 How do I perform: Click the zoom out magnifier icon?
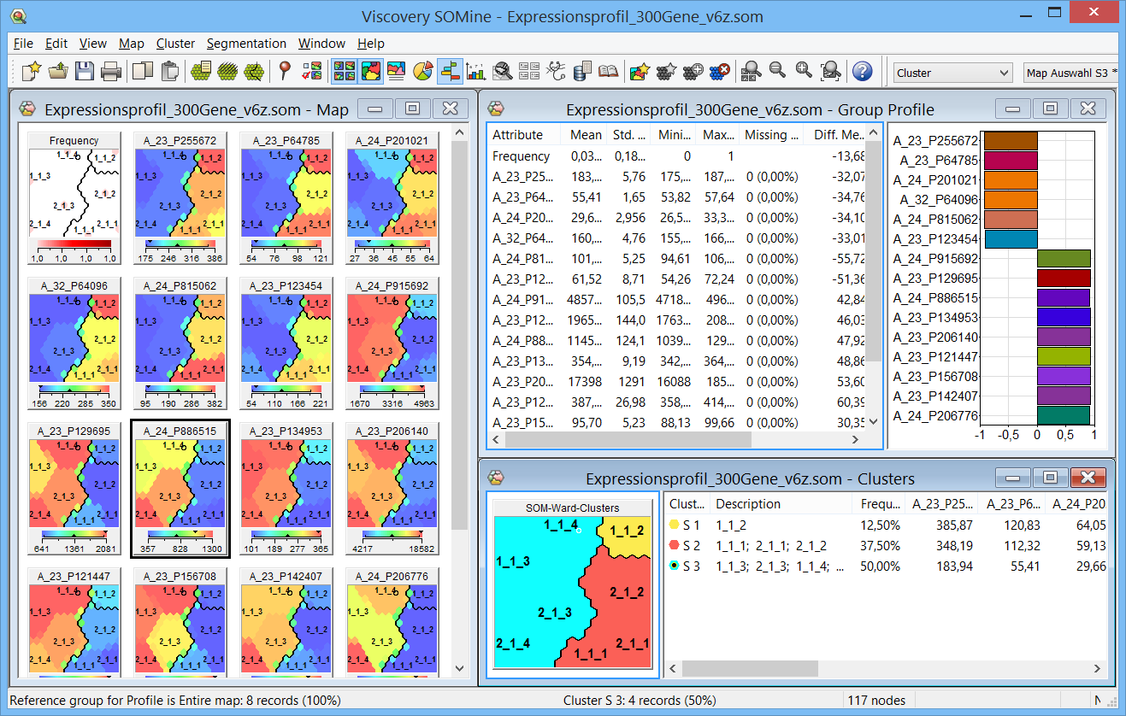777,72
